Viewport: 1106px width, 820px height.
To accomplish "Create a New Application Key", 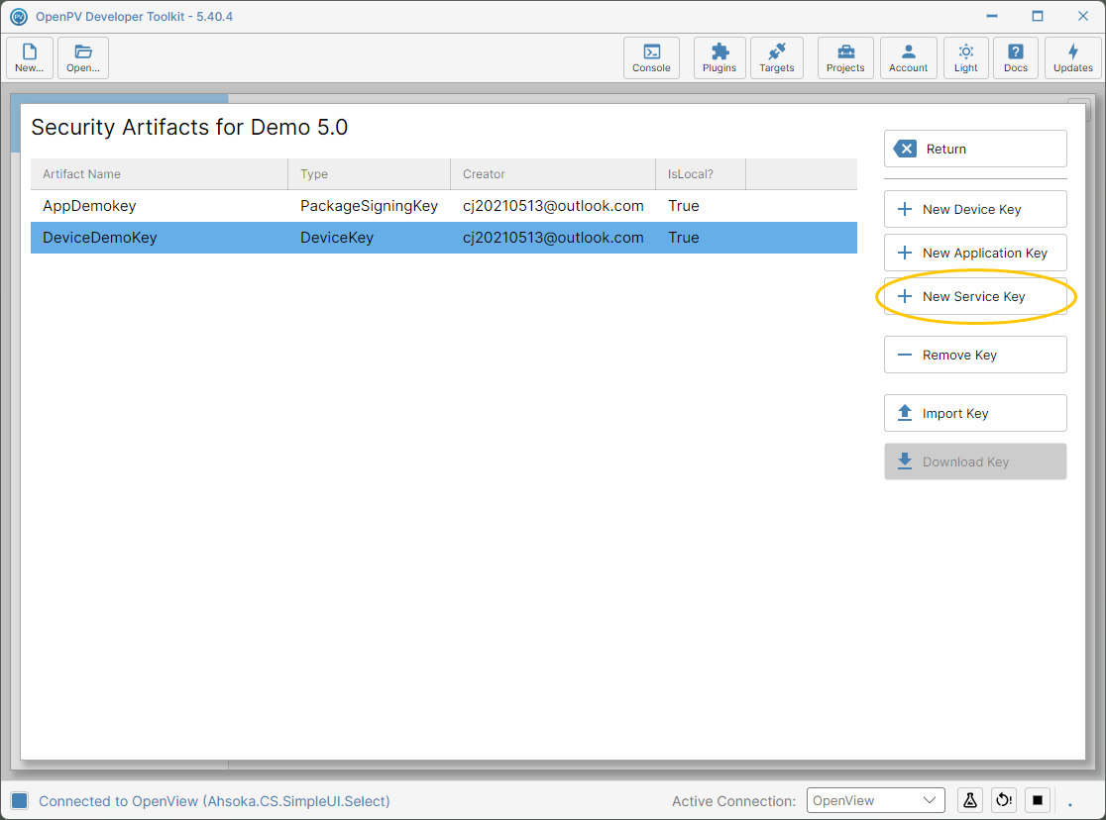I will point(975,254).
